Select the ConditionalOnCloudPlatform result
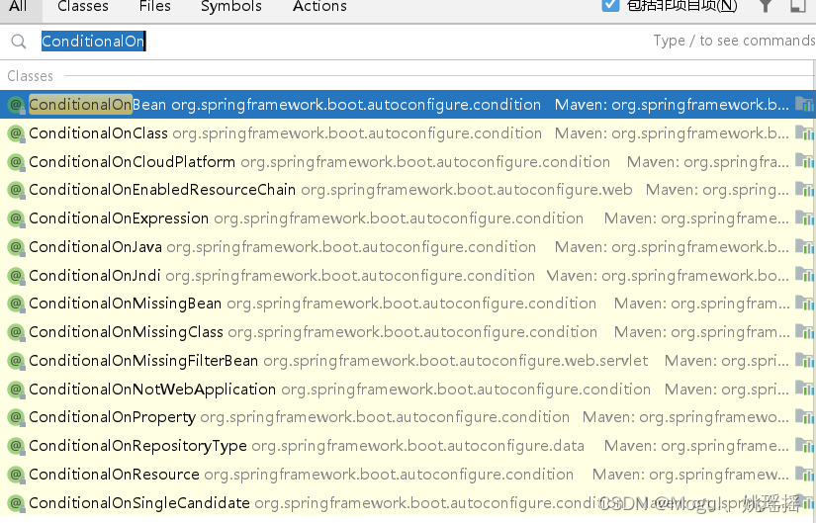The height and width of the screenshot is (523, 816). [x=408, y=162]
